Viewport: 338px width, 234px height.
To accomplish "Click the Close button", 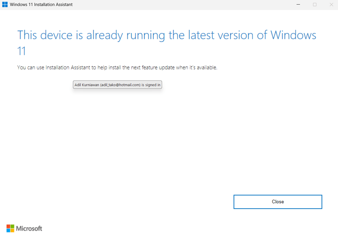I will click(278, 202).
